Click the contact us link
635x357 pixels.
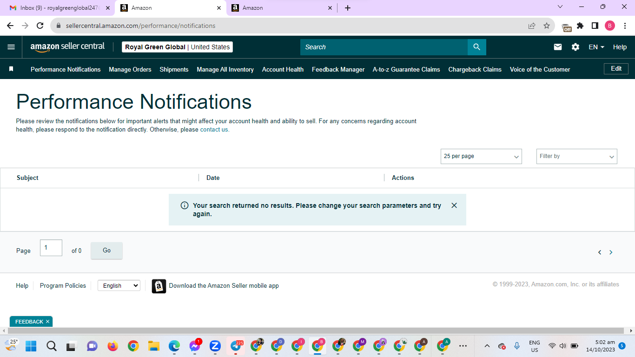click(x=215, y=130)
